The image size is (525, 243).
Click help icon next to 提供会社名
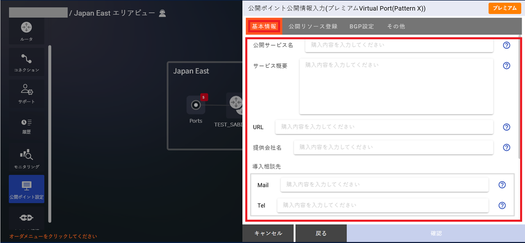pyautogui.click(x=506, y=147)
